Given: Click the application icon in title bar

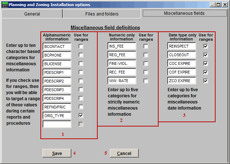Looking at the screenshot, I should 4,5.
